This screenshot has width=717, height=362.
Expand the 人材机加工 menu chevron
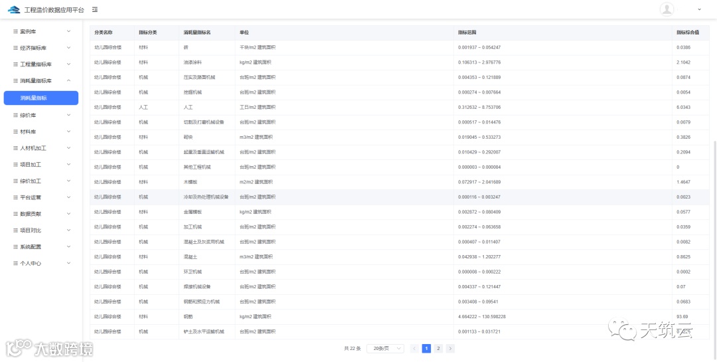[68, 148]
